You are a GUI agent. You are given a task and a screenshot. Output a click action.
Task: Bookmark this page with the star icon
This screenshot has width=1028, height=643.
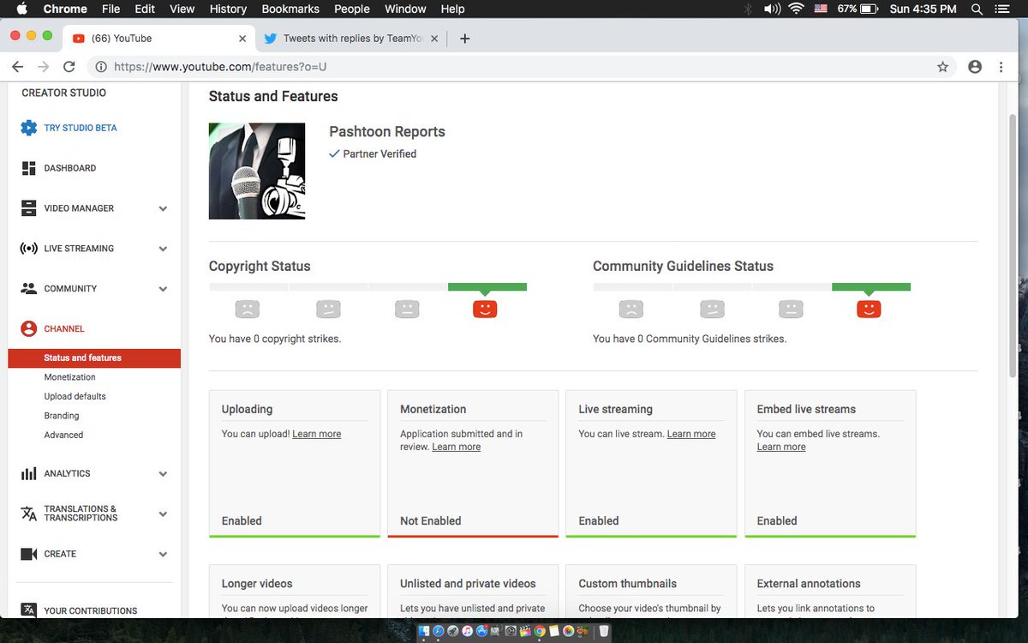point(943,67)
